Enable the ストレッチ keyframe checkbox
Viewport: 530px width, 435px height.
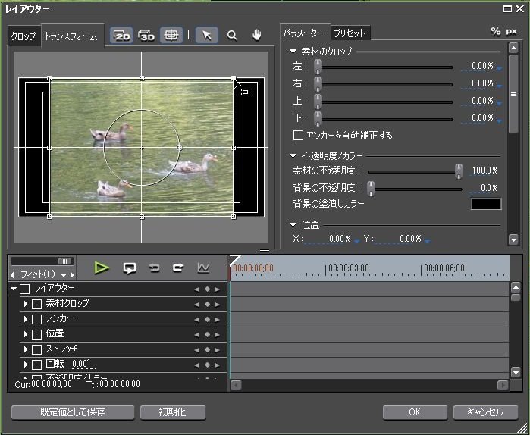(x=36, y=349)
